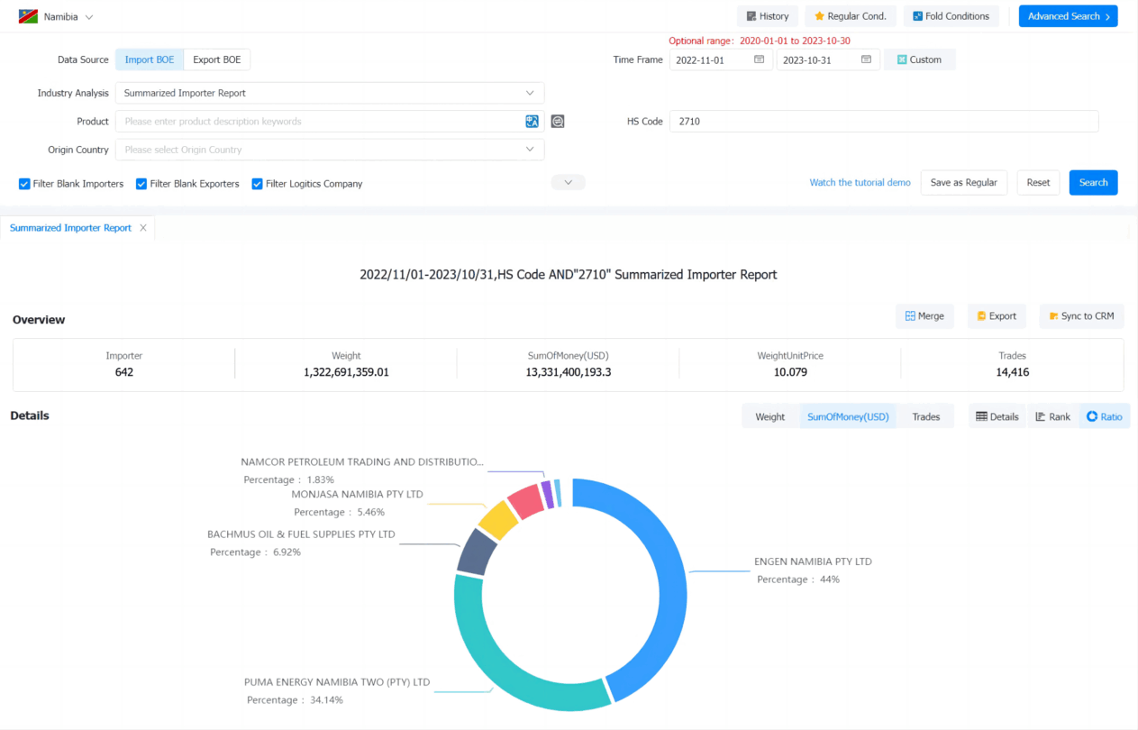Click BACHMUS OIL slate donut segment
This screenshot has width=1138, height=730.
tap(477, 553)
